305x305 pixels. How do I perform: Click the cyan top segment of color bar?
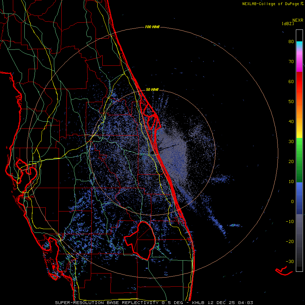pyautogui.click(x=299, y=45)
